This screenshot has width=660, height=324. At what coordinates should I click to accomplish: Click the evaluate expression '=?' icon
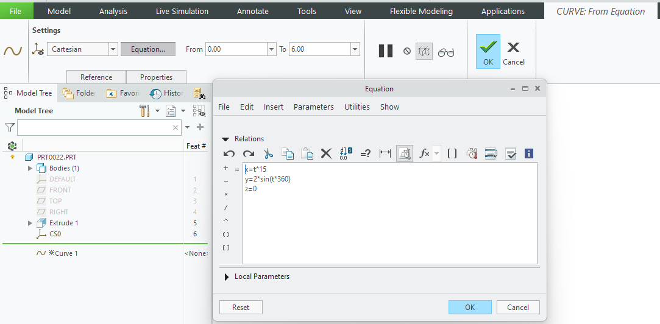(x=365, y=154)
